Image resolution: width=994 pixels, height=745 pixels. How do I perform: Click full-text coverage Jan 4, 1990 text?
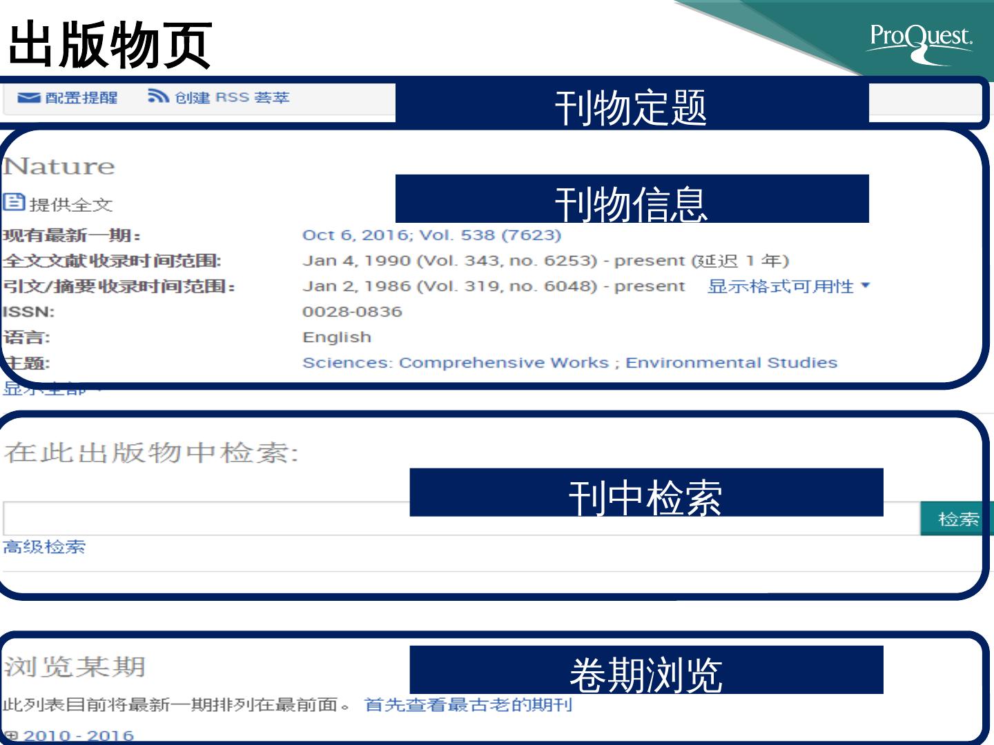click(545, 261)
